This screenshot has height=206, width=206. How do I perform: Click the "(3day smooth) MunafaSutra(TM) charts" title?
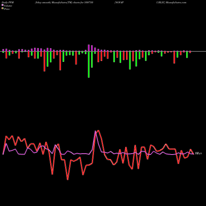57,2
